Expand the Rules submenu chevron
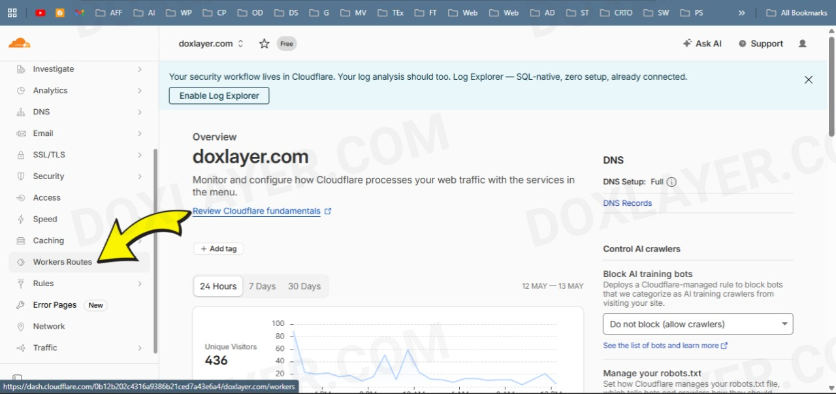This screenshot has width=836, height=394. (140, 284)
